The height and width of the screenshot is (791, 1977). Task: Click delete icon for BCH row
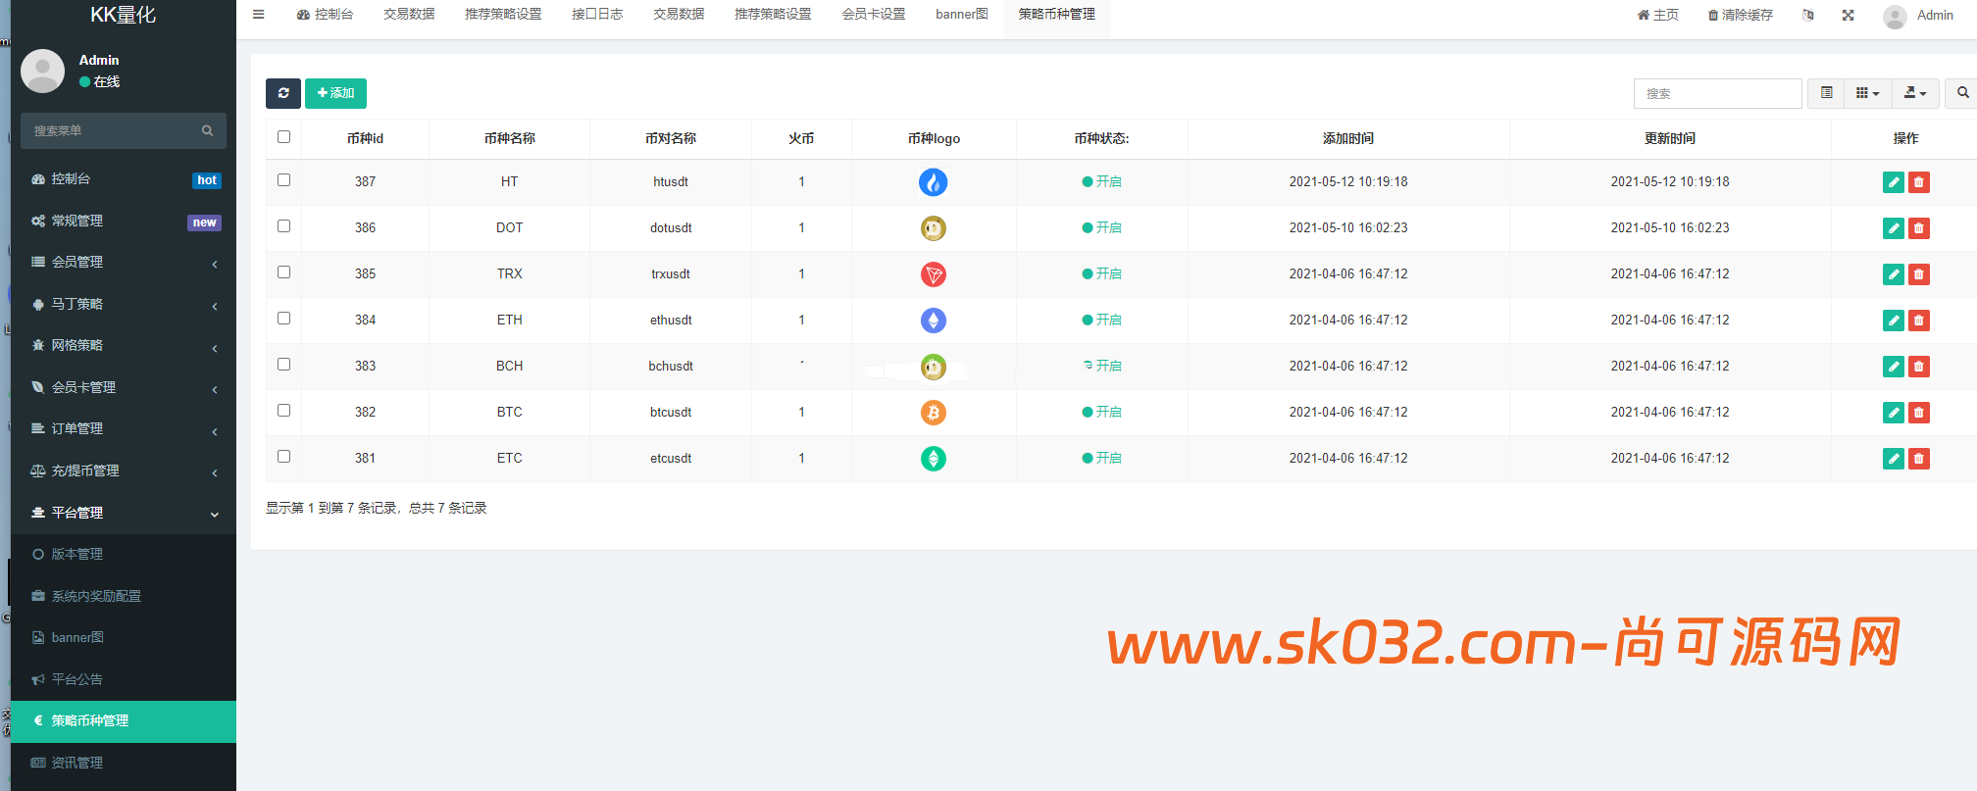click(1919, 367)
